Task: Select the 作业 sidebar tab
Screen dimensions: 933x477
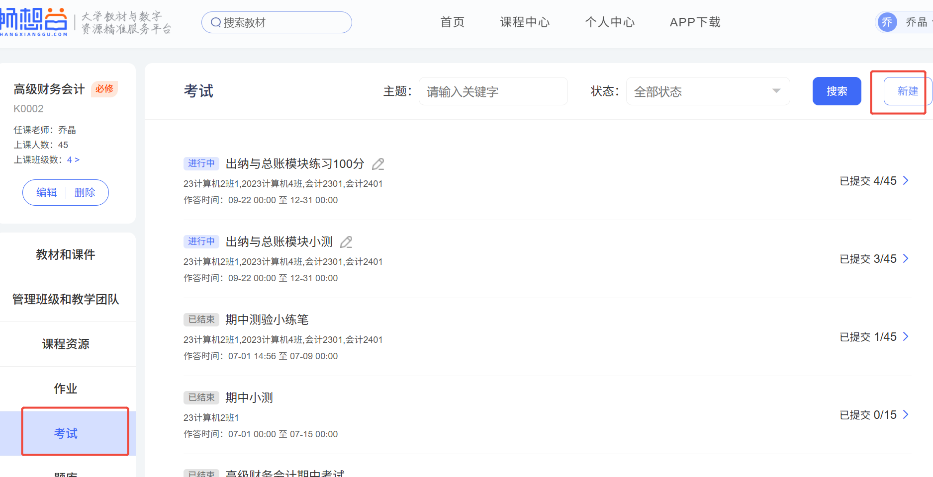Action: pos(66,389)
